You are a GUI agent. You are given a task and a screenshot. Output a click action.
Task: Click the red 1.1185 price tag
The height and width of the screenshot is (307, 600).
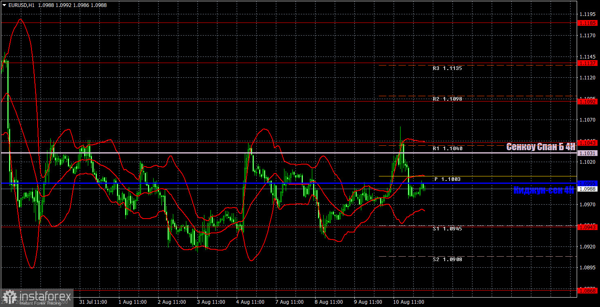[588, 23]
